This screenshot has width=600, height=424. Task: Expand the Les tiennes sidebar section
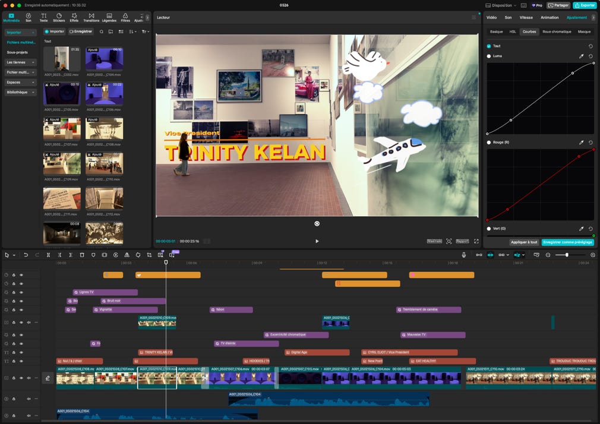pyautogui.click(x=21, y=62)
